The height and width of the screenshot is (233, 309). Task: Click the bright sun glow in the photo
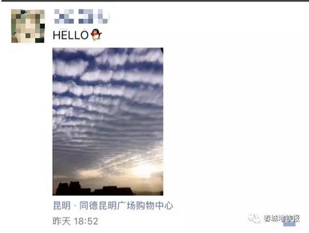[x=144, y=170]
